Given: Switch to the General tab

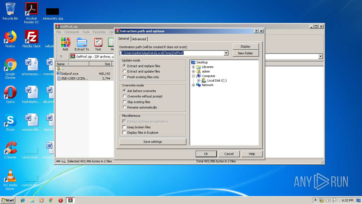Looking at the screenshot, I should tap(124, 39).
